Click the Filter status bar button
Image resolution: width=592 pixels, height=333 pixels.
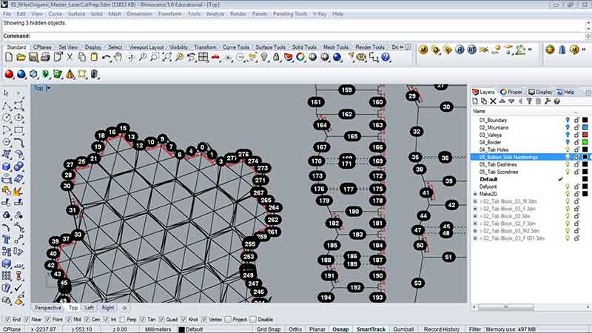coord(475,329)
